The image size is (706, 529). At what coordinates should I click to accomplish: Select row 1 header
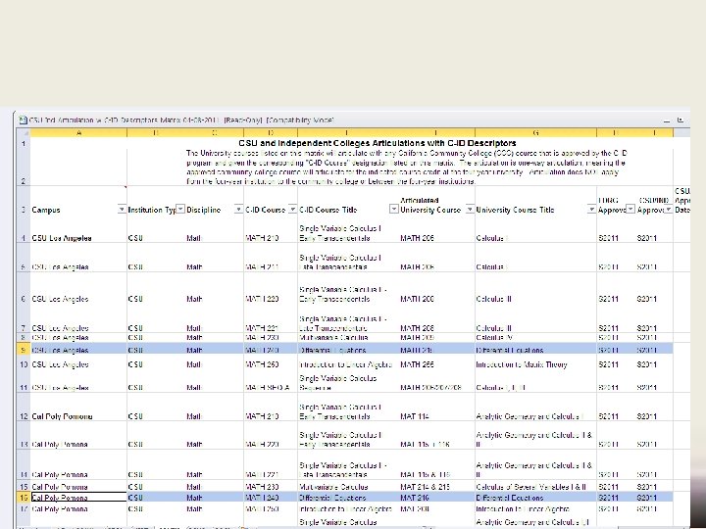(23, 143)
